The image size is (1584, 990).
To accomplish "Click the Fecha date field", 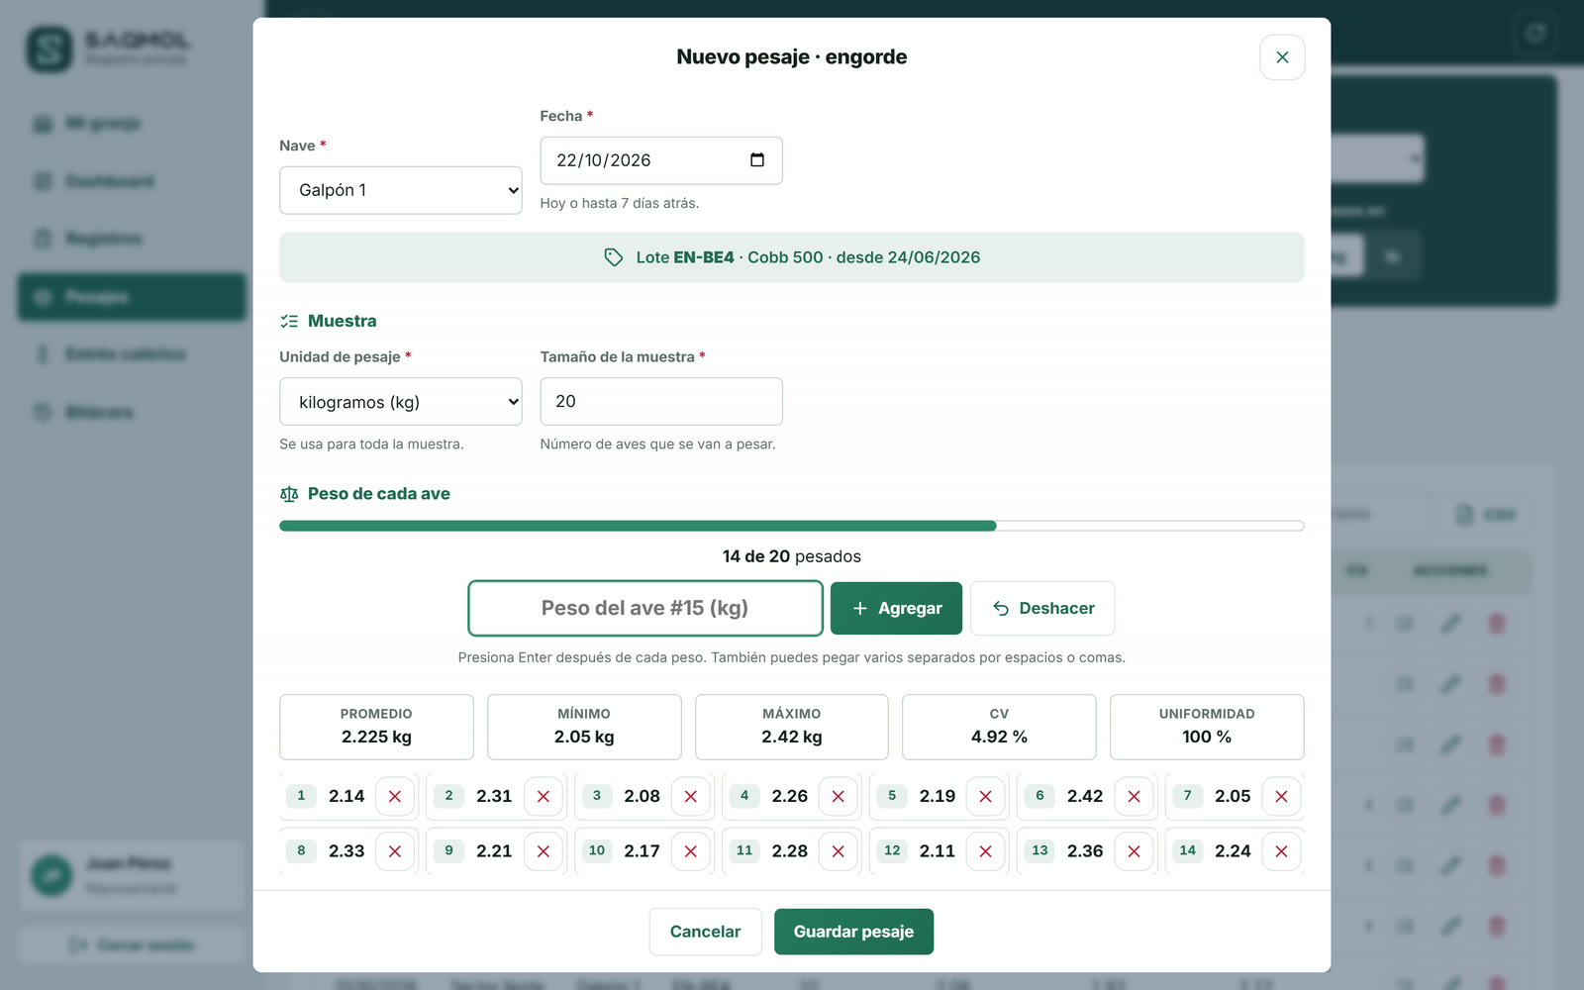I will [x=661, y=160].
